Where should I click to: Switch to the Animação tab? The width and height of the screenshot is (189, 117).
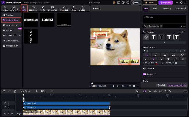tap(166, 9)
